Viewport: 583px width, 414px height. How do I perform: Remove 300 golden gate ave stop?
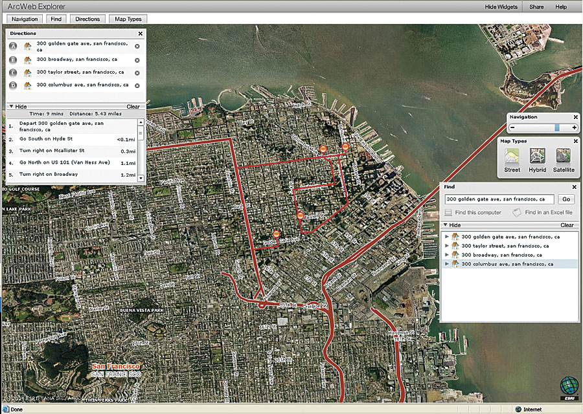click(x=137, y=47)
